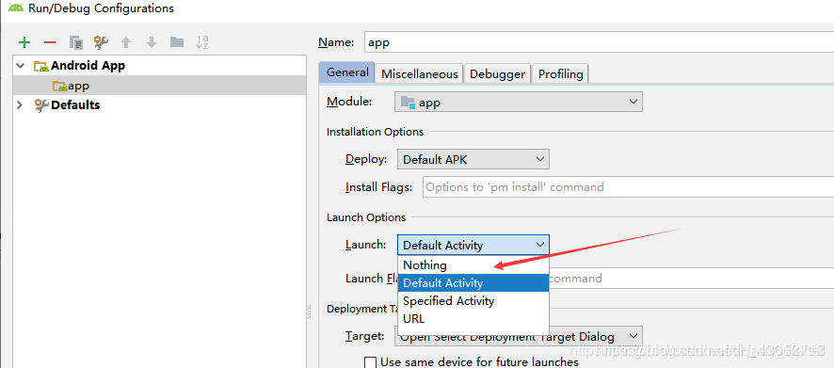Screen dimensions: 834x368
Task: Add a new configuration with plus icon
Action: pyautogui.click(x=24, y=42)
